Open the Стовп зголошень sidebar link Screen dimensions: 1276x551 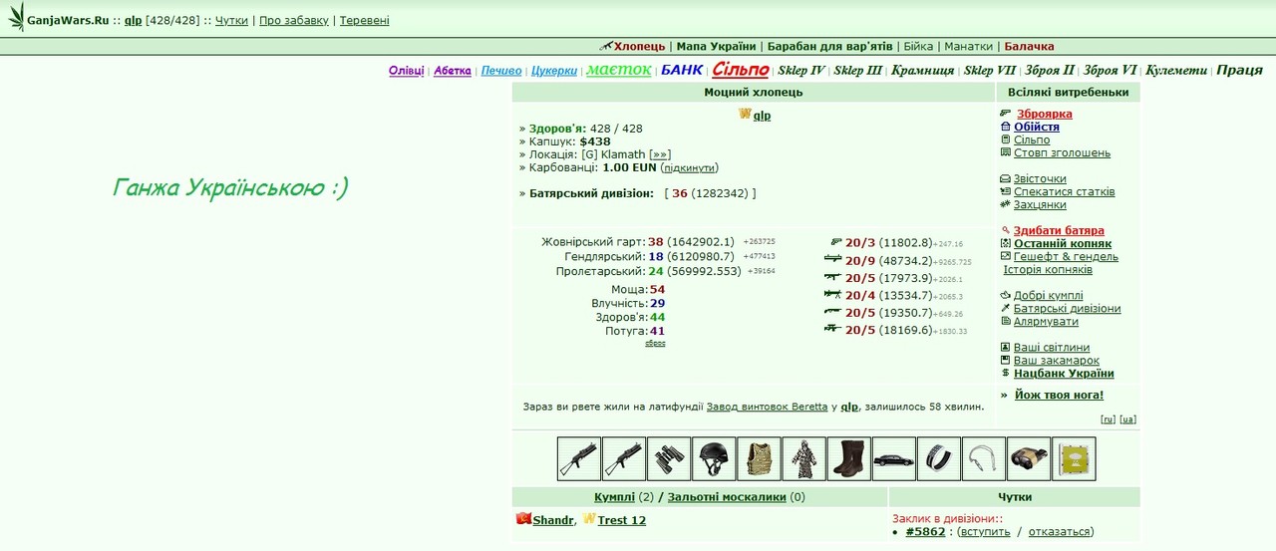(1062, 153)
